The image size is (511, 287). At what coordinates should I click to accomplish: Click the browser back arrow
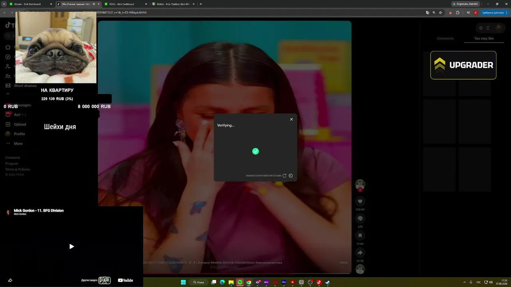(4, 12)
